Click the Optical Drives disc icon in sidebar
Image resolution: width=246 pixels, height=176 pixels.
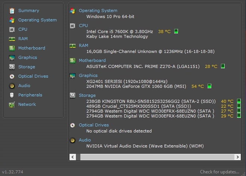[12, 76]
